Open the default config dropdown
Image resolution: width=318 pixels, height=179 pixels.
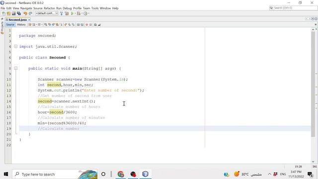coord(47,13)
